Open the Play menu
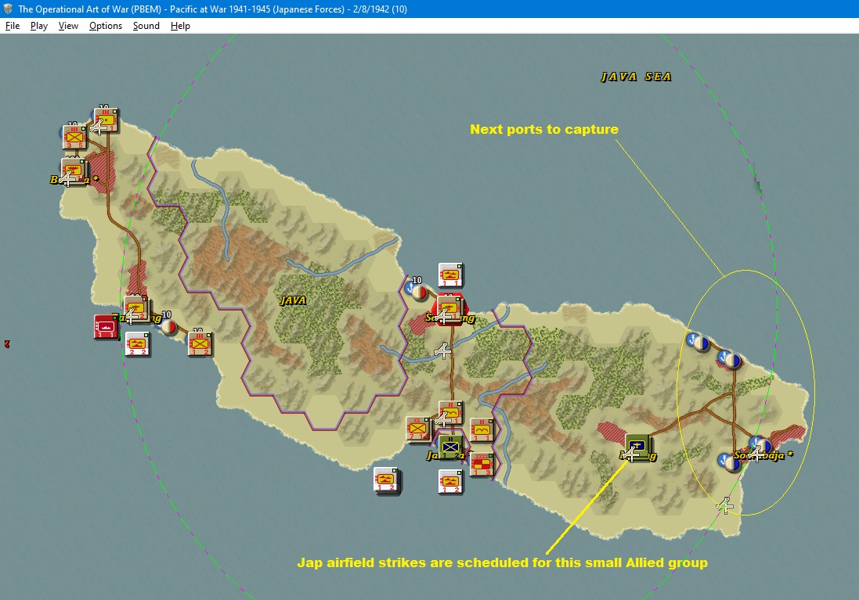The height and width of the screenshot is (600, 859). click(x=39, y=26)
